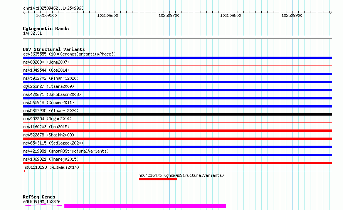Click the esv3635555 (1000GenomesConsortiumPhase3) label
Image resolution: width=343 pixels, height=210 pixels.
pos(69,54)
